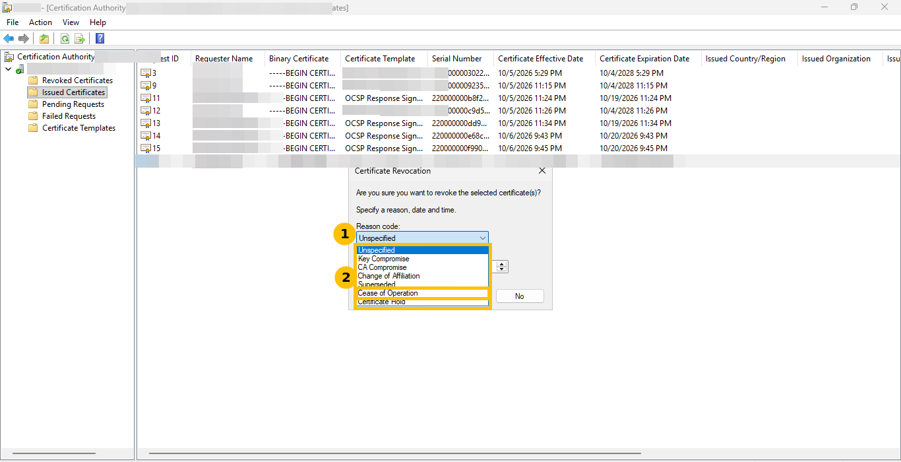Click the Up one level folder icon
Image resolution: width=901 pixels, height=462 pixels.
coord(44,38)
